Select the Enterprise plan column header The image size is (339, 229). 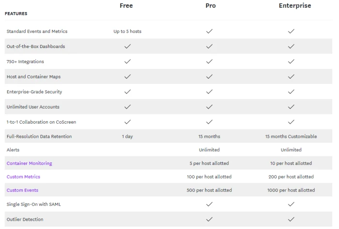[x=295, y=6]
